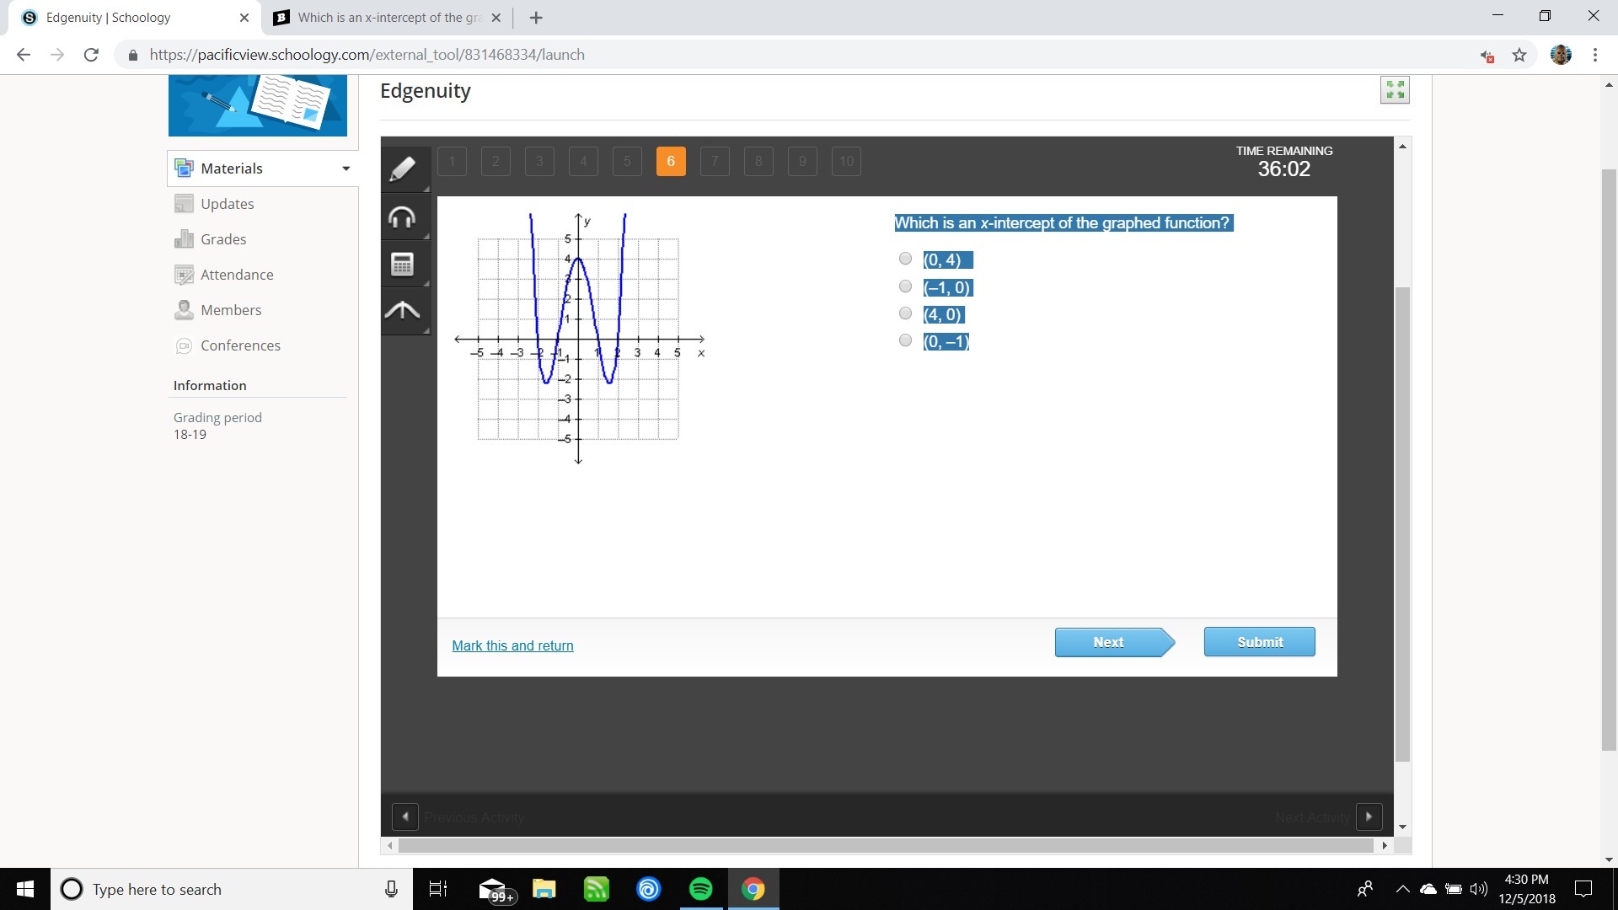Open Chrome's three-dot menu
The height and width of the screenshot is (910, 1618).
(1595, 55)
